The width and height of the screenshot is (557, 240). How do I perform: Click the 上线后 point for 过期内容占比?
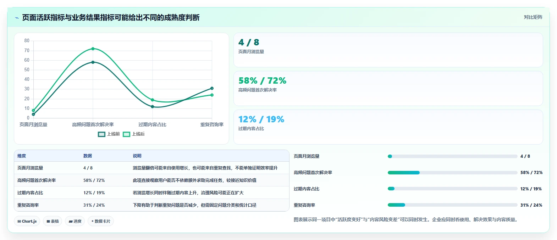click(x=153, y=100)
